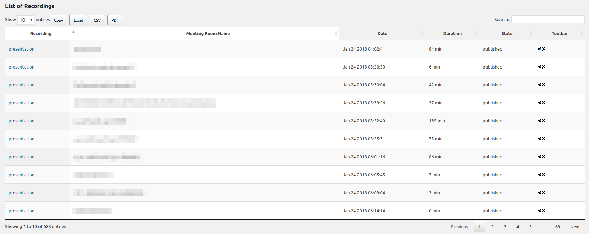Delete the recording dated Jan 24 2018 05:52:40
The width and height of the screenshot is (589, 234).
click(544, 121)
